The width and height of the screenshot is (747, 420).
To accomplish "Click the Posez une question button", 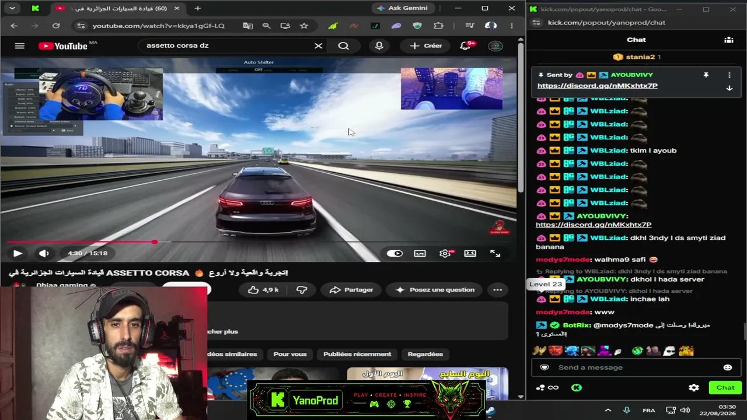I will coord(435,289).
